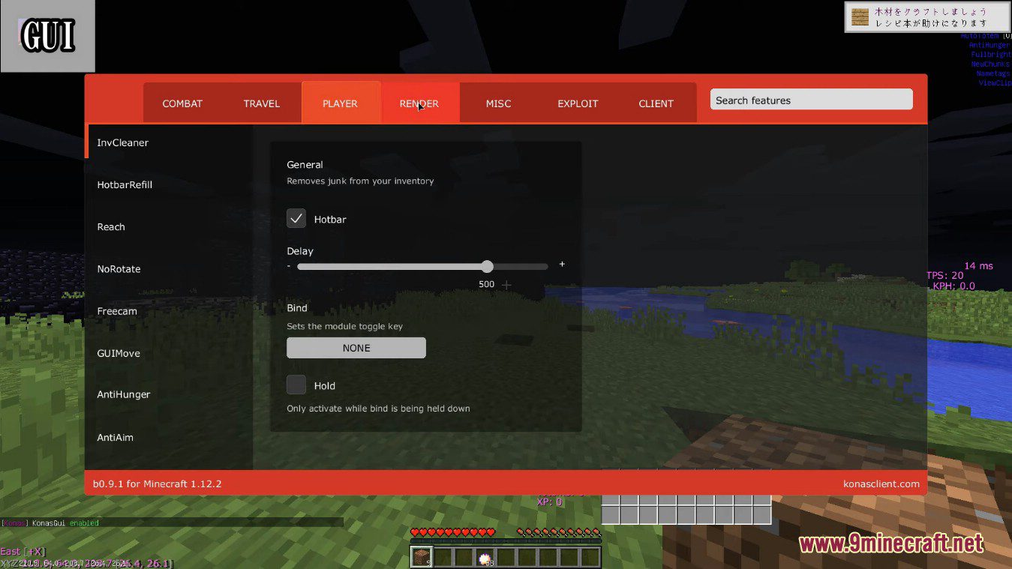Click the Delay setting label

click(300, 251)
